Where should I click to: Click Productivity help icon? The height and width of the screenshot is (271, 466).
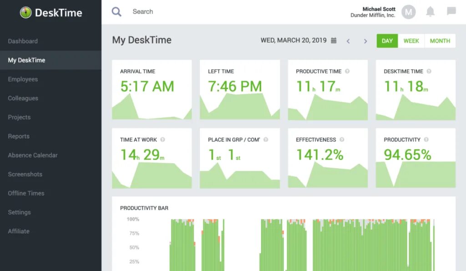426,140
